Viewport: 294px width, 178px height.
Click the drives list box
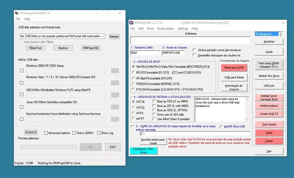coord(190,40)
